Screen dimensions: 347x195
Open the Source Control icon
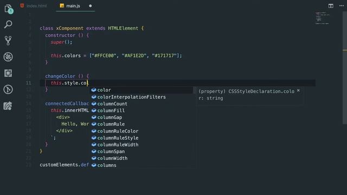pyautogui.click(x=8, y=41)
